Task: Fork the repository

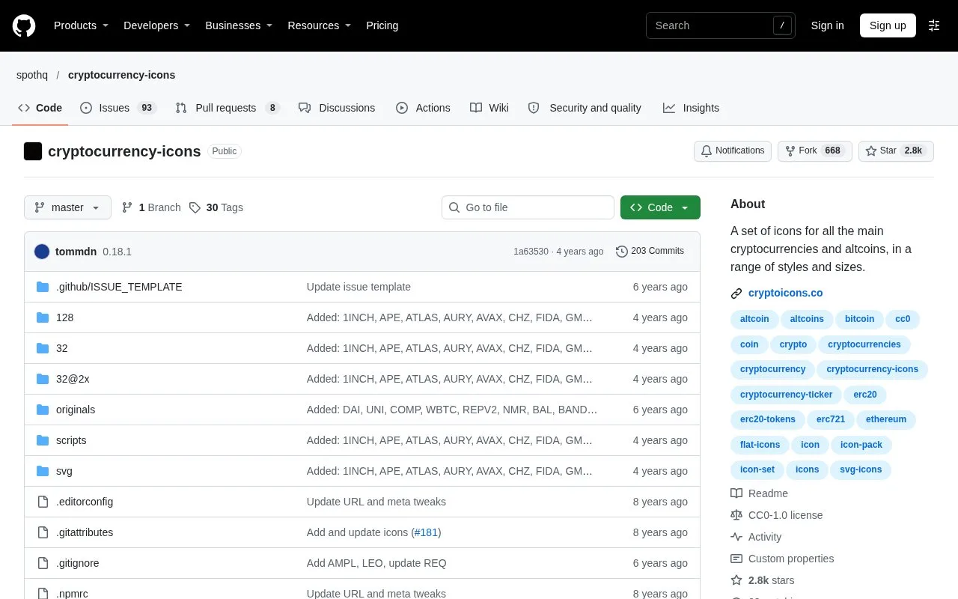Action: coord(815,150)
